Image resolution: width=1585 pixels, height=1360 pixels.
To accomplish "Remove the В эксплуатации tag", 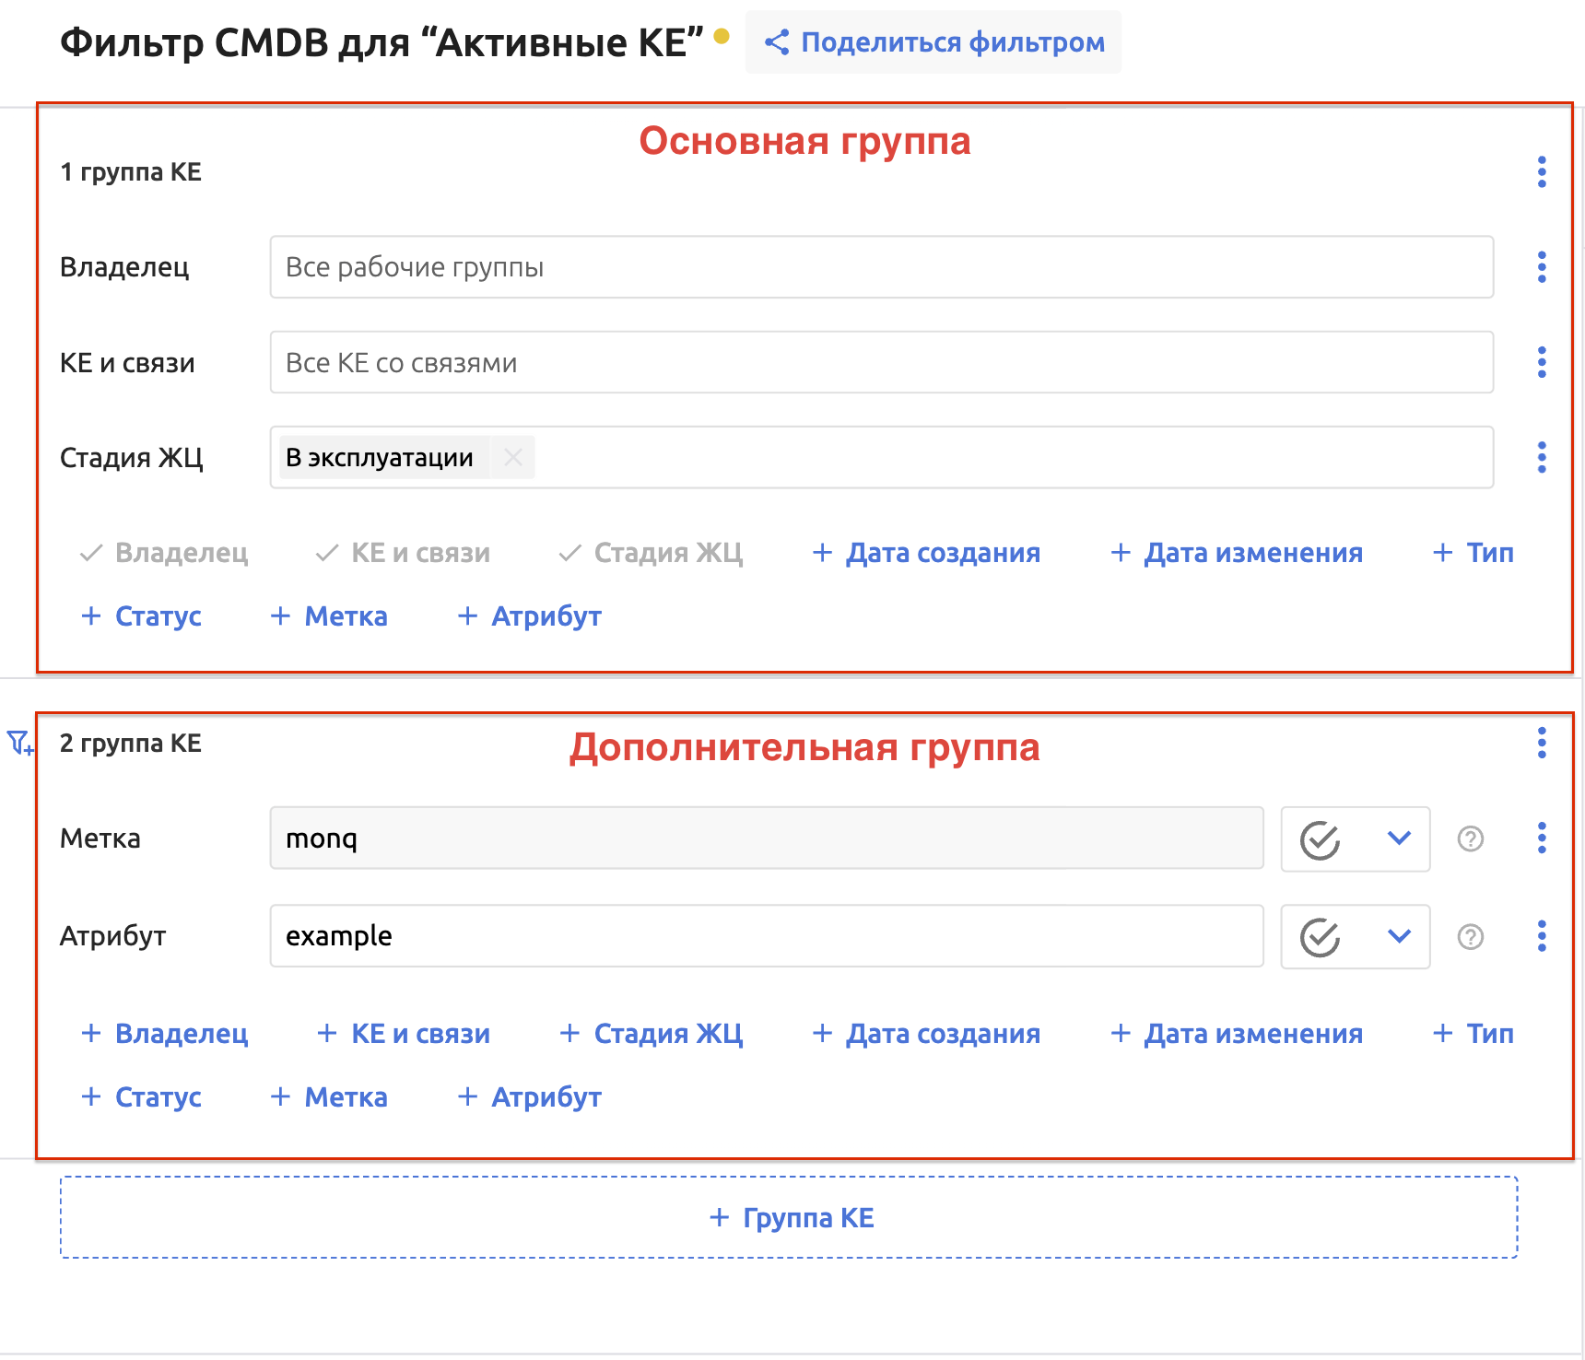I will point(513,457).
